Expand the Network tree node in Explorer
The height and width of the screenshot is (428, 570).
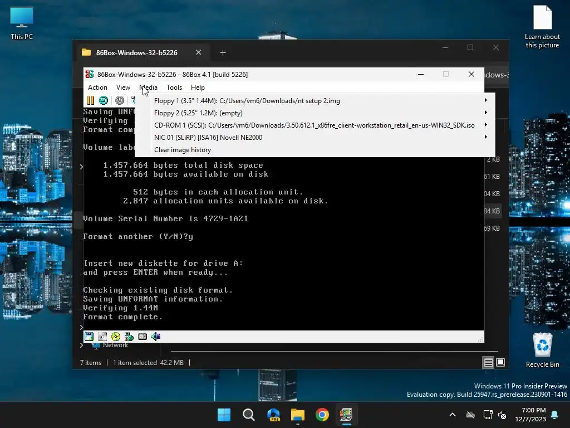82,346
